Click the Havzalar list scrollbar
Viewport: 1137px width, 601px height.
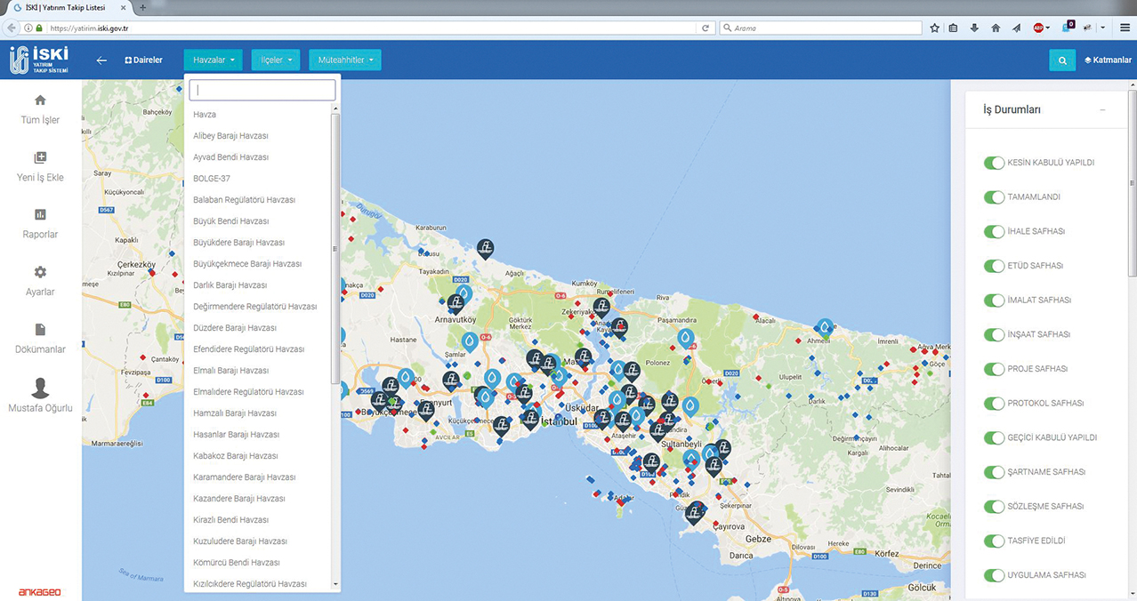[335, 249]
